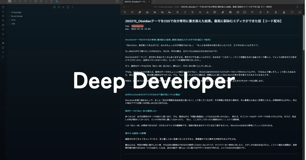Toggle strikethrough formatting
306x160 pixels.
coord(193,12)
